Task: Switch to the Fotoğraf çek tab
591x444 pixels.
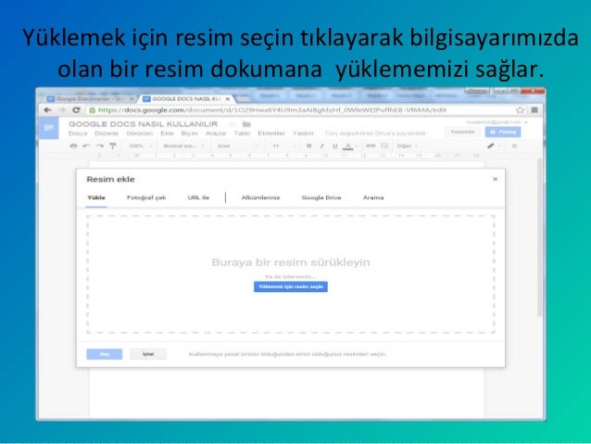Action: (x=146, y=197)
